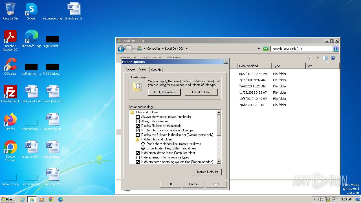Select autoxxx.png on the desktop
Screen dimensions: 361x203
[x=10, y=179]
